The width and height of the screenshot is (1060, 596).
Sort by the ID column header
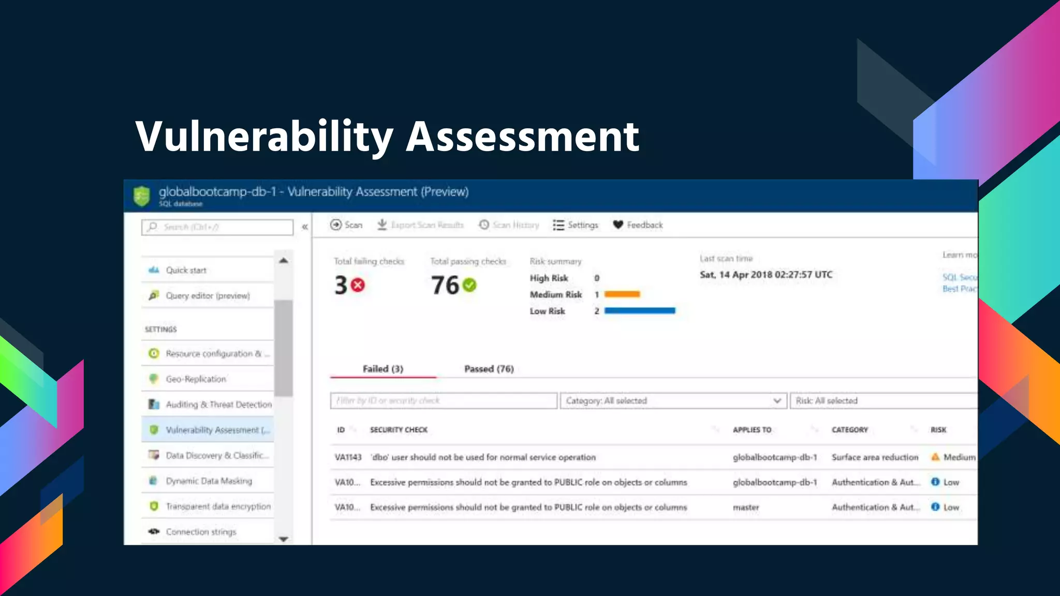[341, 430]
